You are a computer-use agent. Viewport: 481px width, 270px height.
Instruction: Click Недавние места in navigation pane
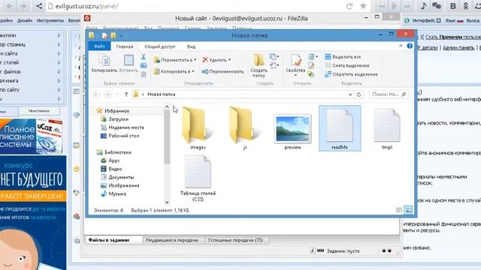[123, 127]
